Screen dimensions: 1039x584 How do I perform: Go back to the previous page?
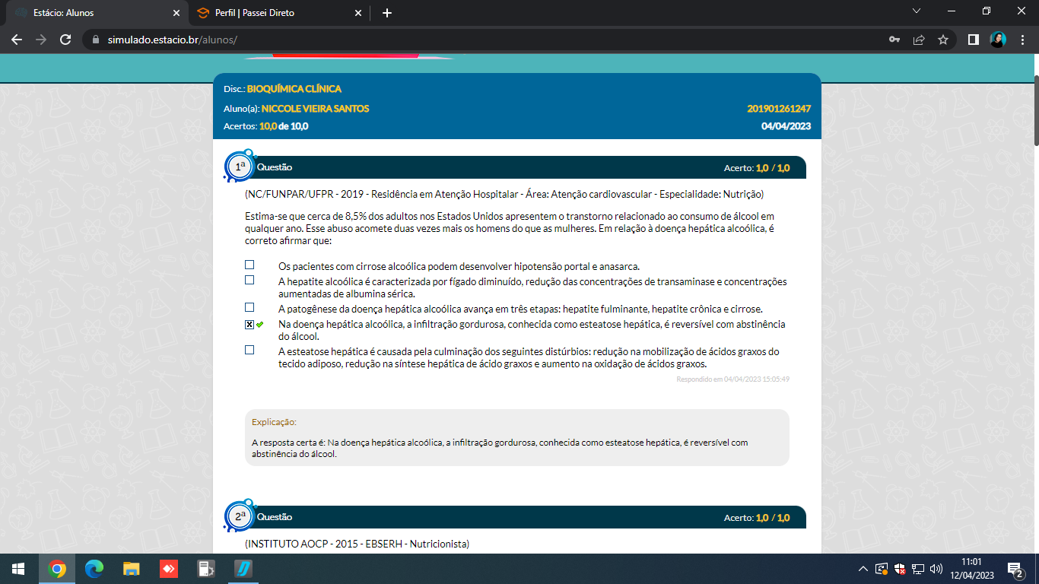click(17, 40)
